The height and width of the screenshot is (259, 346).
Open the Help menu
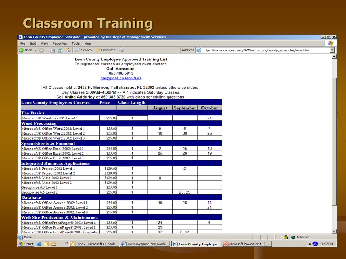coord(88,44)
